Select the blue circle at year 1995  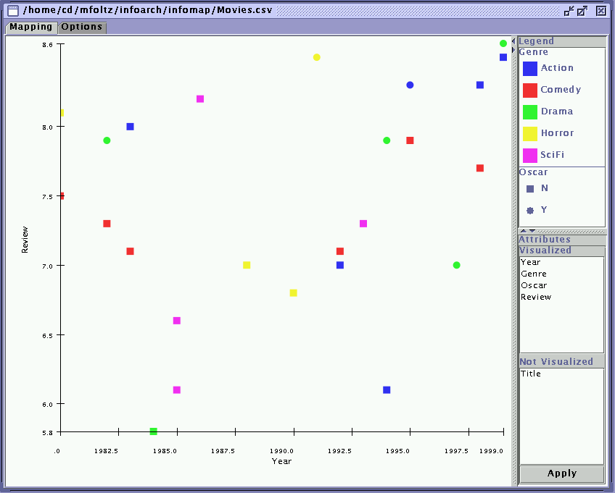coord(410,85)
